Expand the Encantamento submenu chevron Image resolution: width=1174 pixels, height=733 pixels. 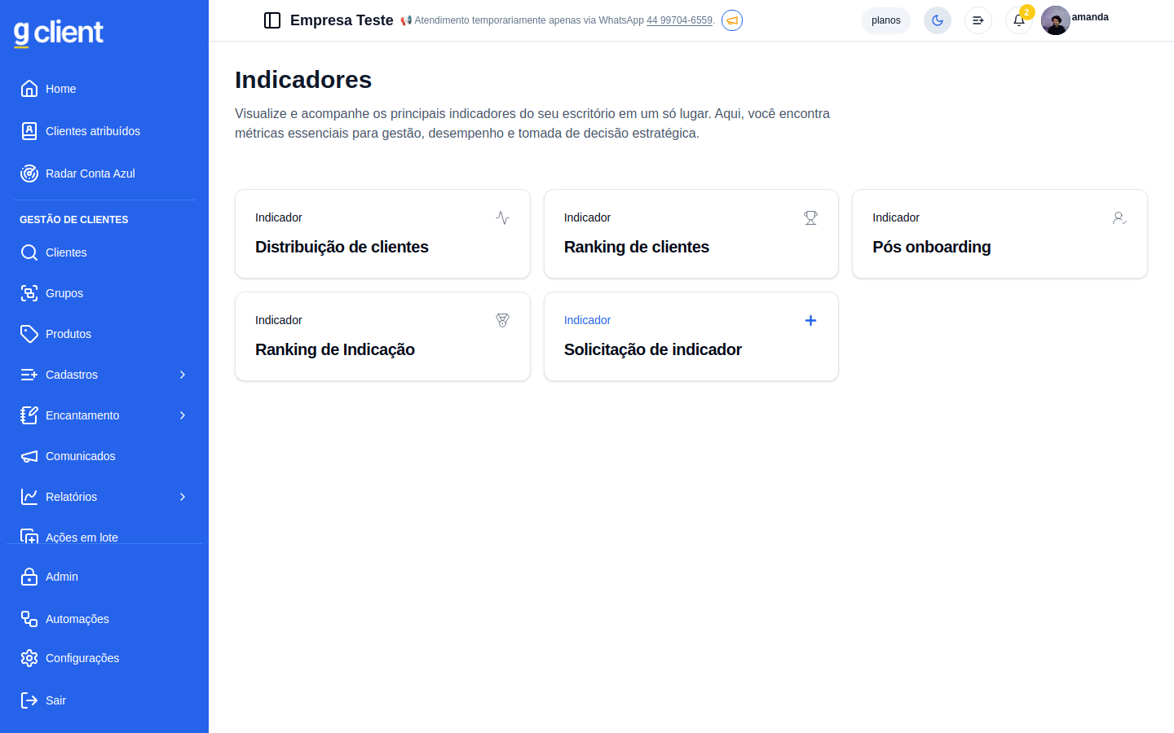(x=183, y=415)
